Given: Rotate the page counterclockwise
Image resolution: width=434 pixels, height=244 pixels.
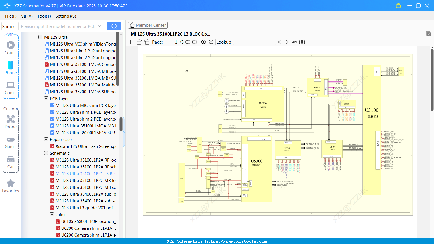Looking at the screenshot, I should tap(139, 42).
